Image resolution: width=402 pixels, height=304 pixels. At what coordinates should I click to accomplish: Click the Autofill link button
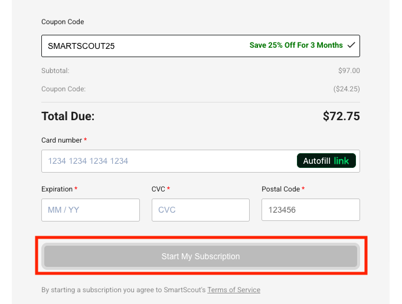(x=326, y=161)
